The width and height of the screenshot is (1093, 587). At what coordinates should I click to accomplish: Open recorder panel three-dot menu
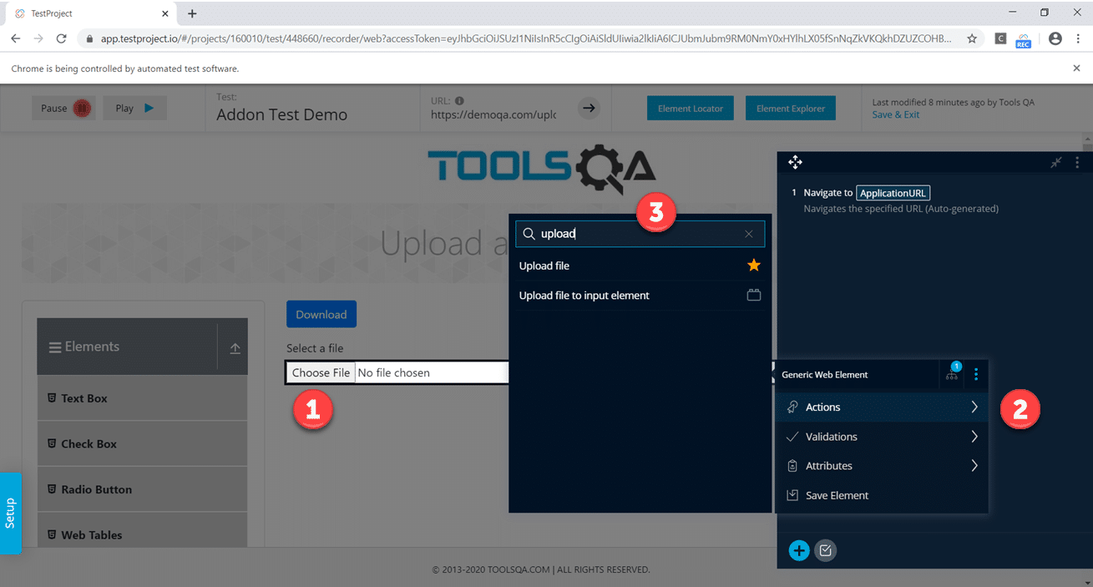coord(1077,163)
